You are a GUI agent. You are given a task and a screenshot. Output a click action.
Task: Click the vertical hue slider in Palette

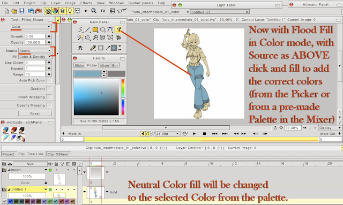(x=123, y=97)
